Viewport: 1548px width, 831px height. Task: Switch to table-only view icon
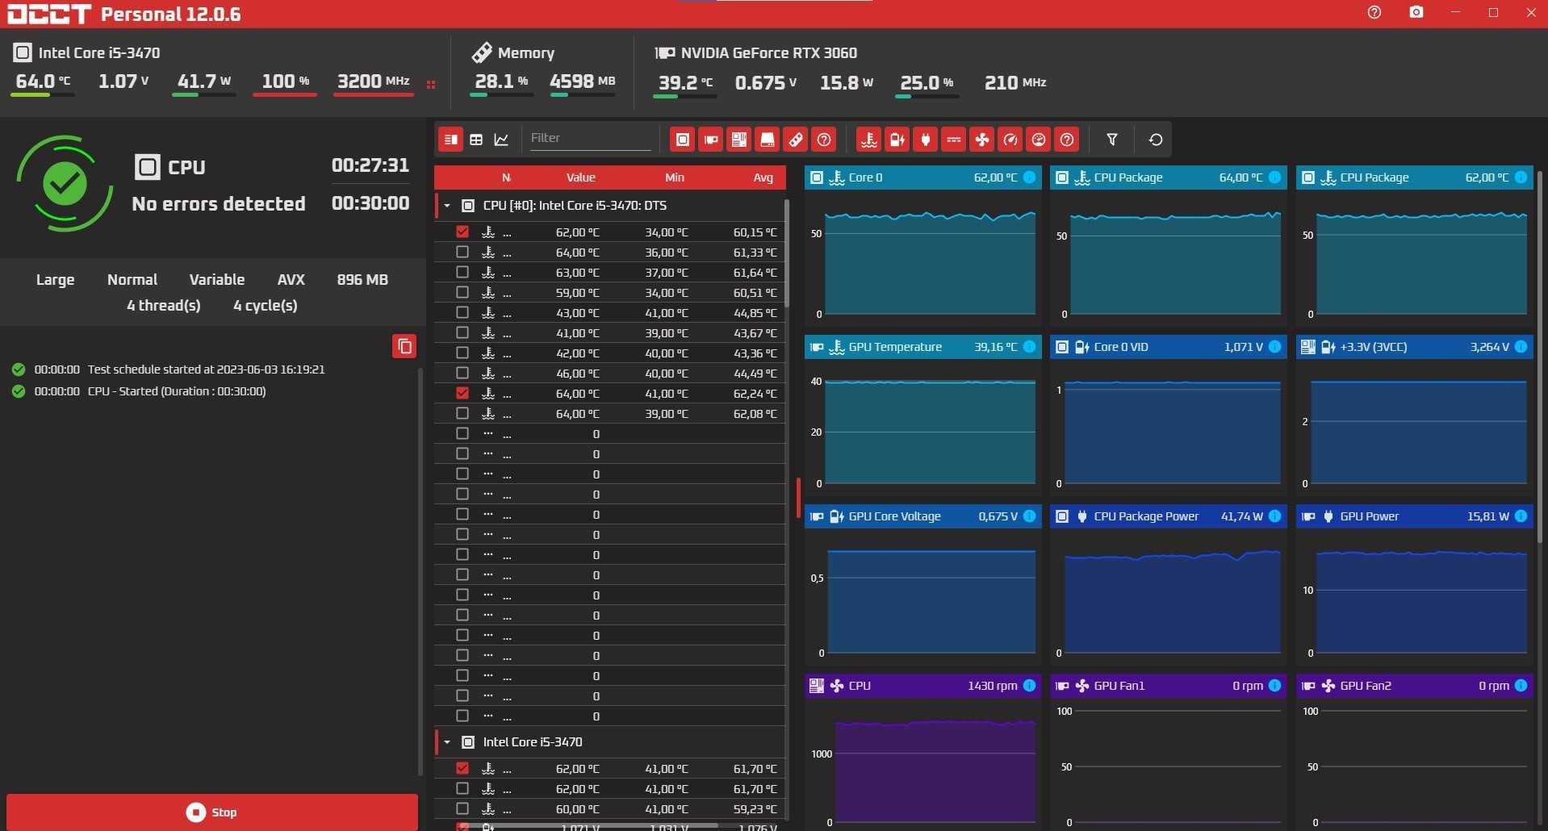(476, 140)
